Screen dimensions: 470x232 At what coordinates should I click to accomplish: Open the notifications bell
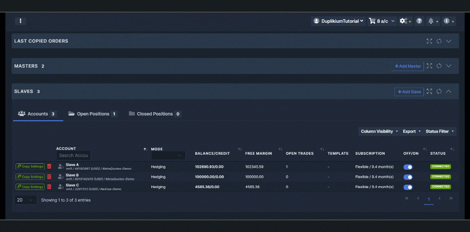(x=431, y=21)
